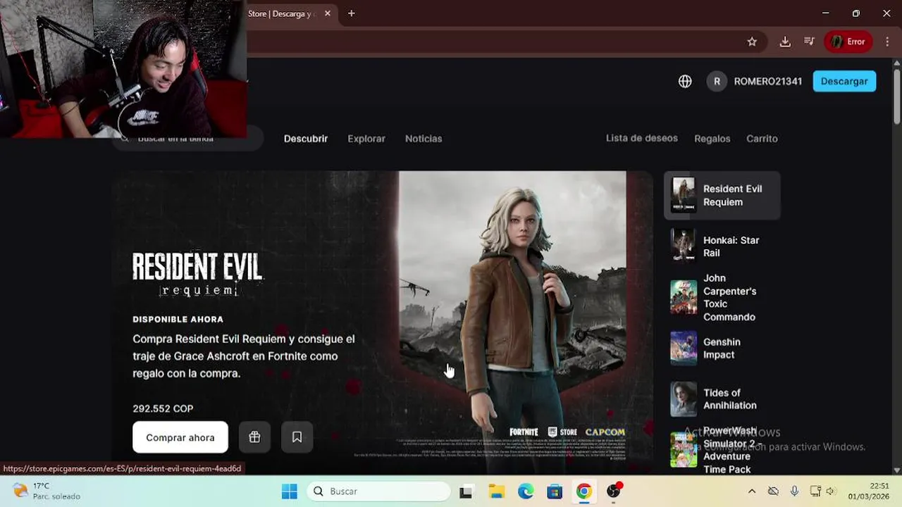Open the language globe icon
The image size is (902, 507).
point(685,81)
